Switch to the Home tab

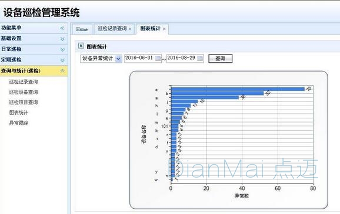pos(82,29)
